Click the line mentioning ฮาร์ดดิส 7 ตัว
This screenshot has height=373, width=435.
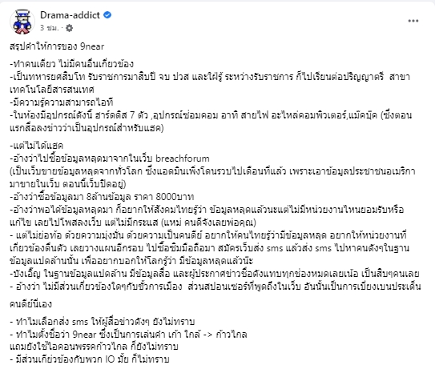click(x=211, y=115)
